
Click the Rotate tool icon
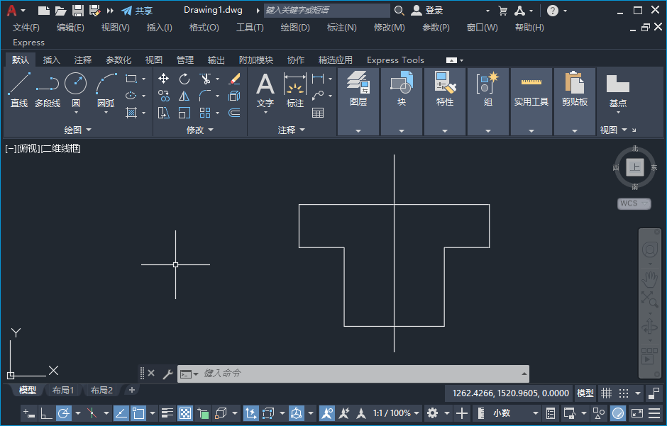[184, 79]
